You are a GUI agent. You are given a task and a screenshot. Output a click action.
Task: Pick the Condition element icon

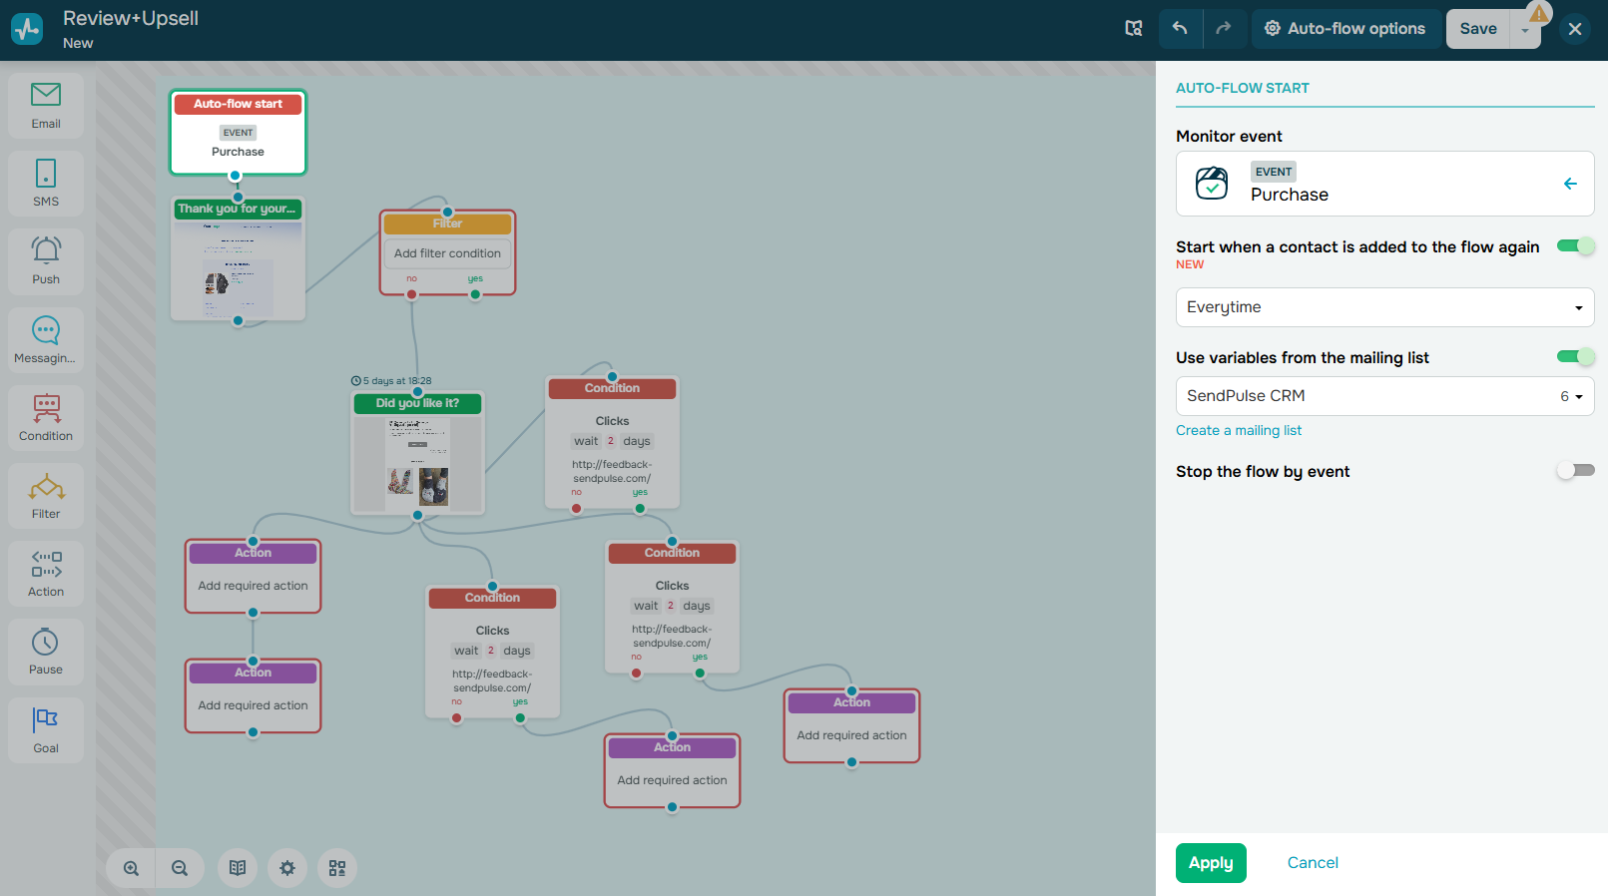tap(46, 417)
